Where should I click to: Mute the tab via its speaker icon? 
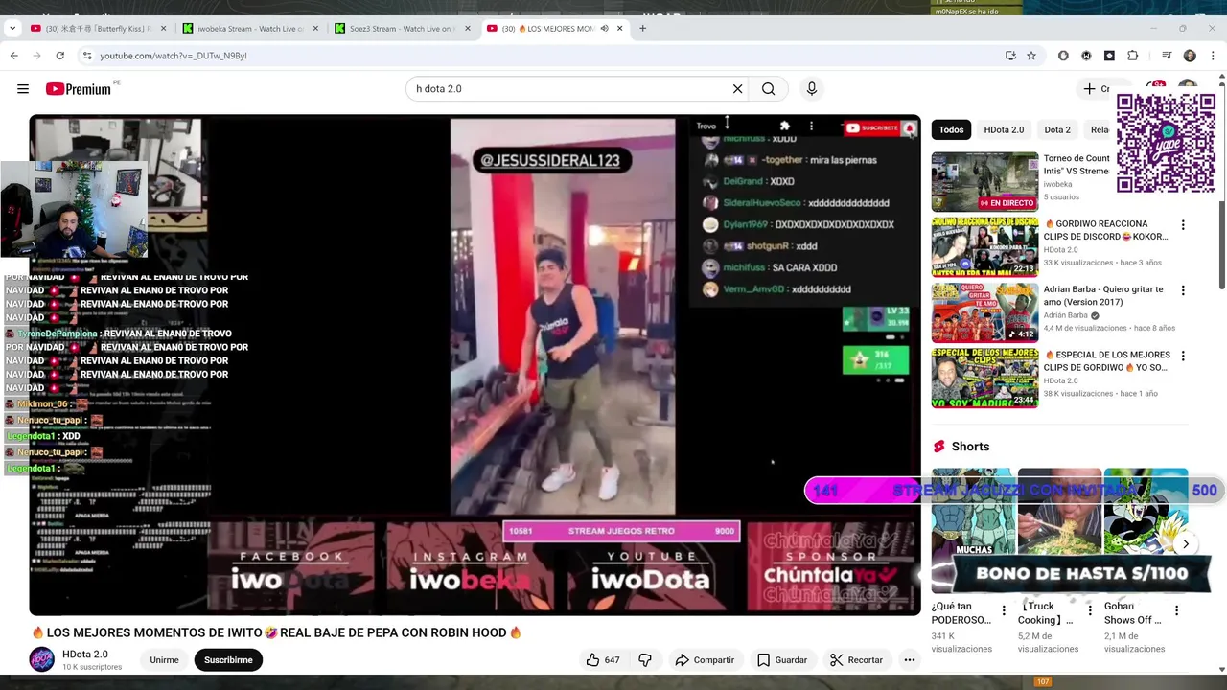[x=604, y=29]
